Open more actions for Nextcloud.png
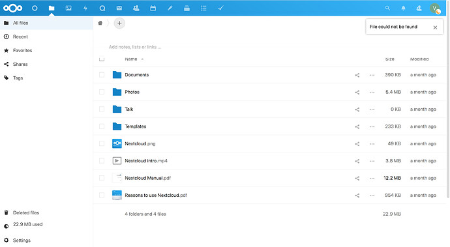This screenshot has height=247, width=450. (x=372, y=144)
